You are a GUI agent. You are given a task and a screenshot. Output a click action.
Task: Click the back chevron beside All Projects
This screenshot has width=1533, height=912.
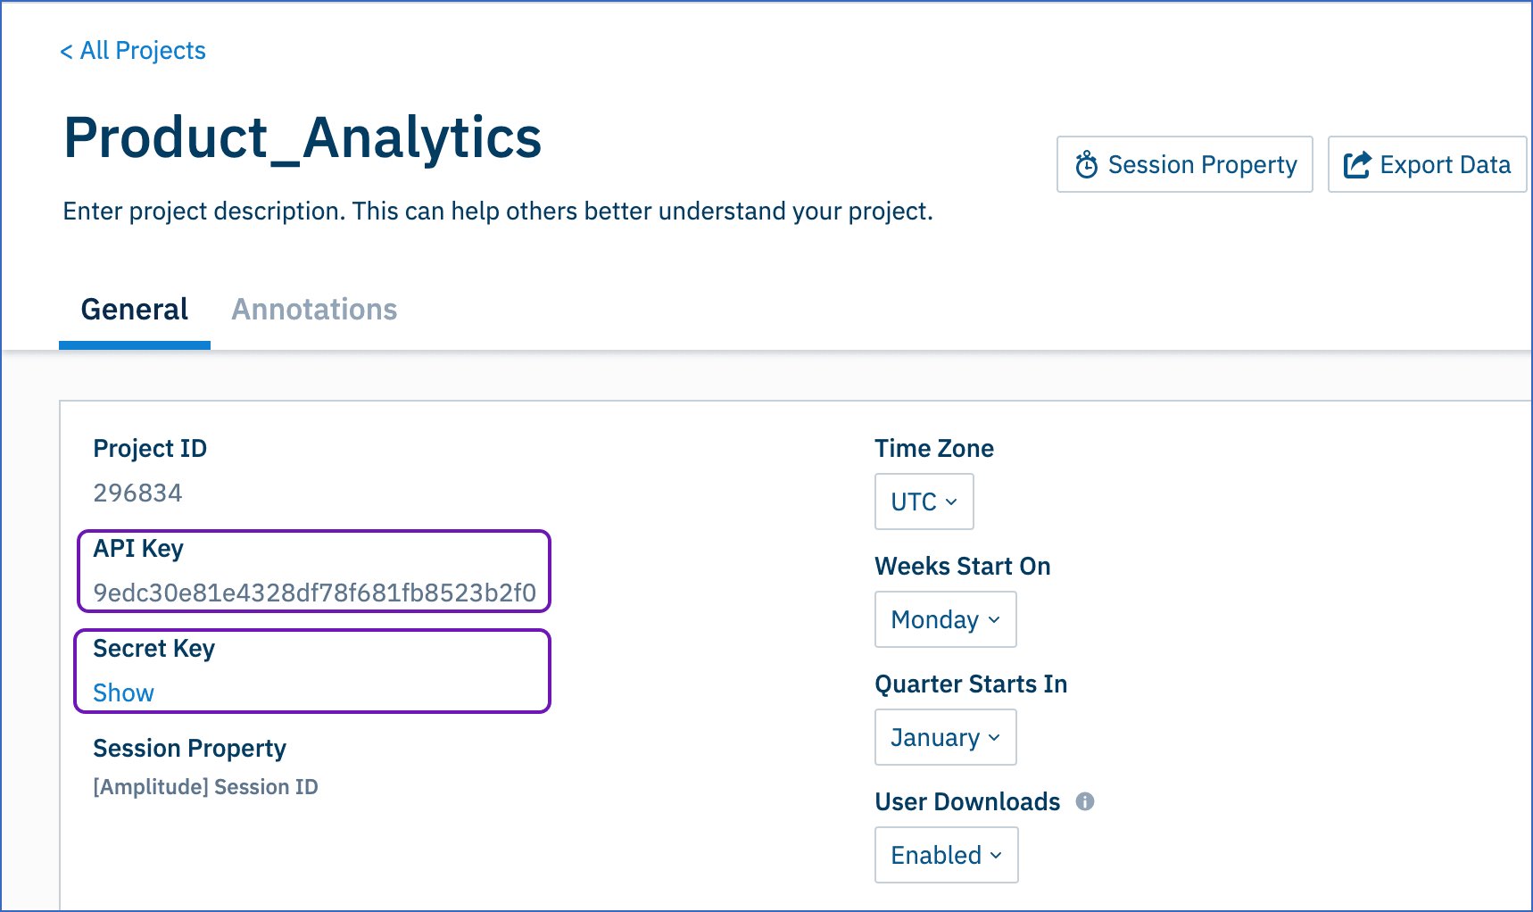tap(66, 52)
